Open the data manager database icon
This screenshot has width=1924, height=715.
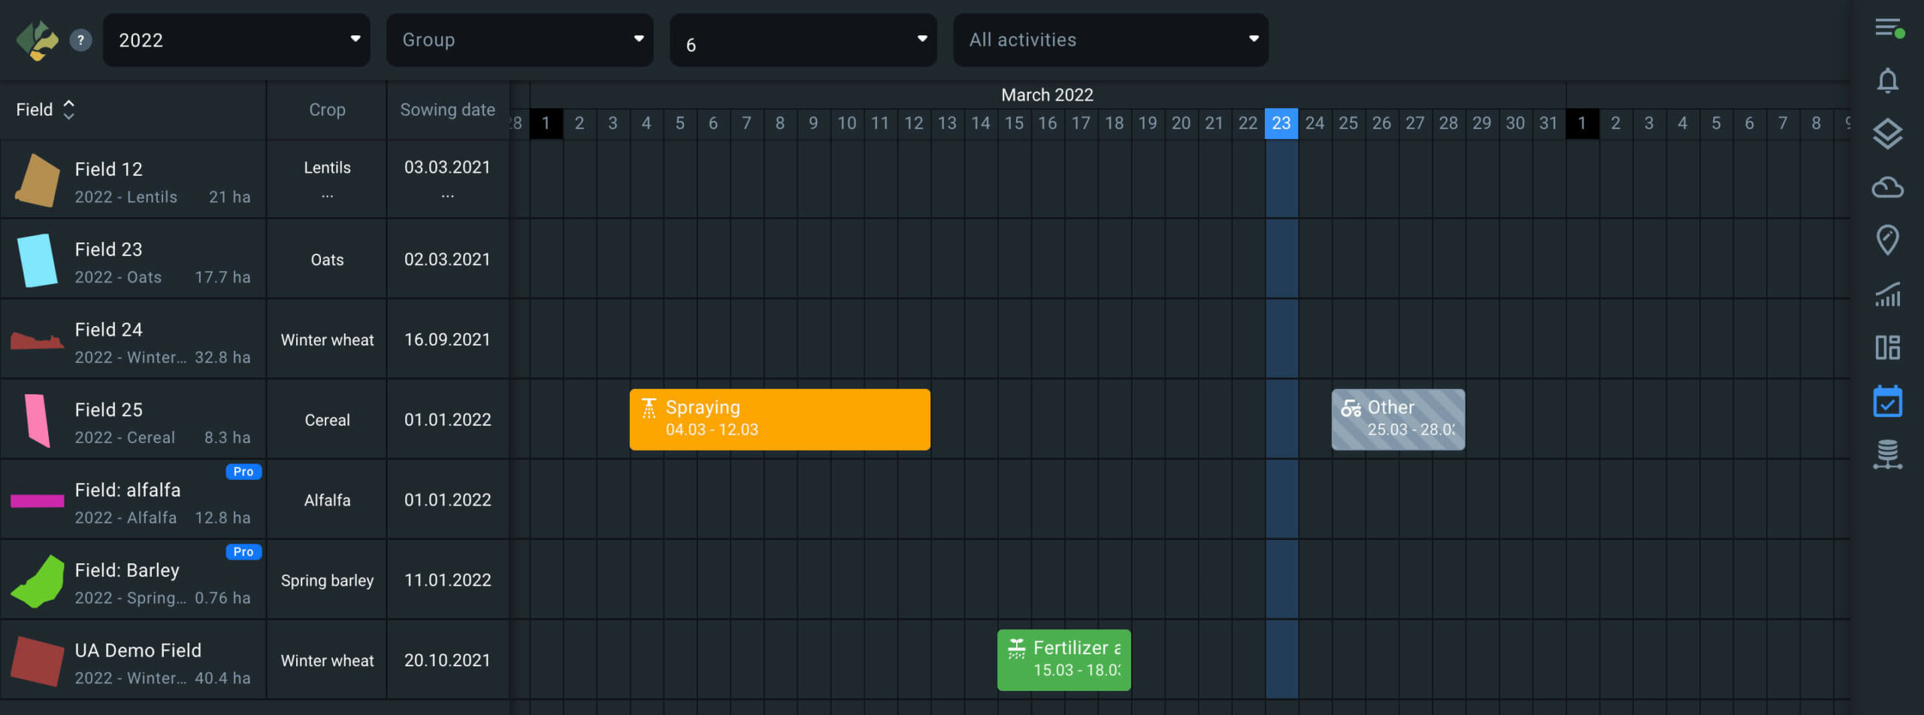pos(1887,454)
